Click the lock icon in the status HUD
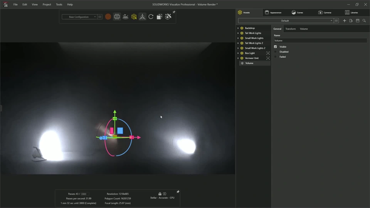Screen dimensions: 370x208 point(160,194)
